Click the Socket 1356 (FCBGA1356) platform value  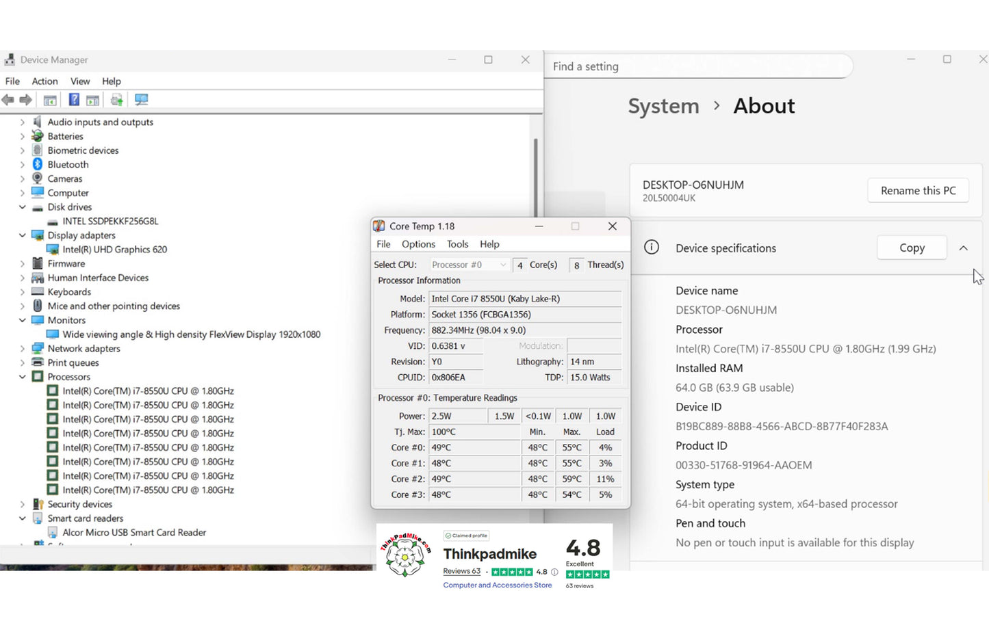coord(525,315)
